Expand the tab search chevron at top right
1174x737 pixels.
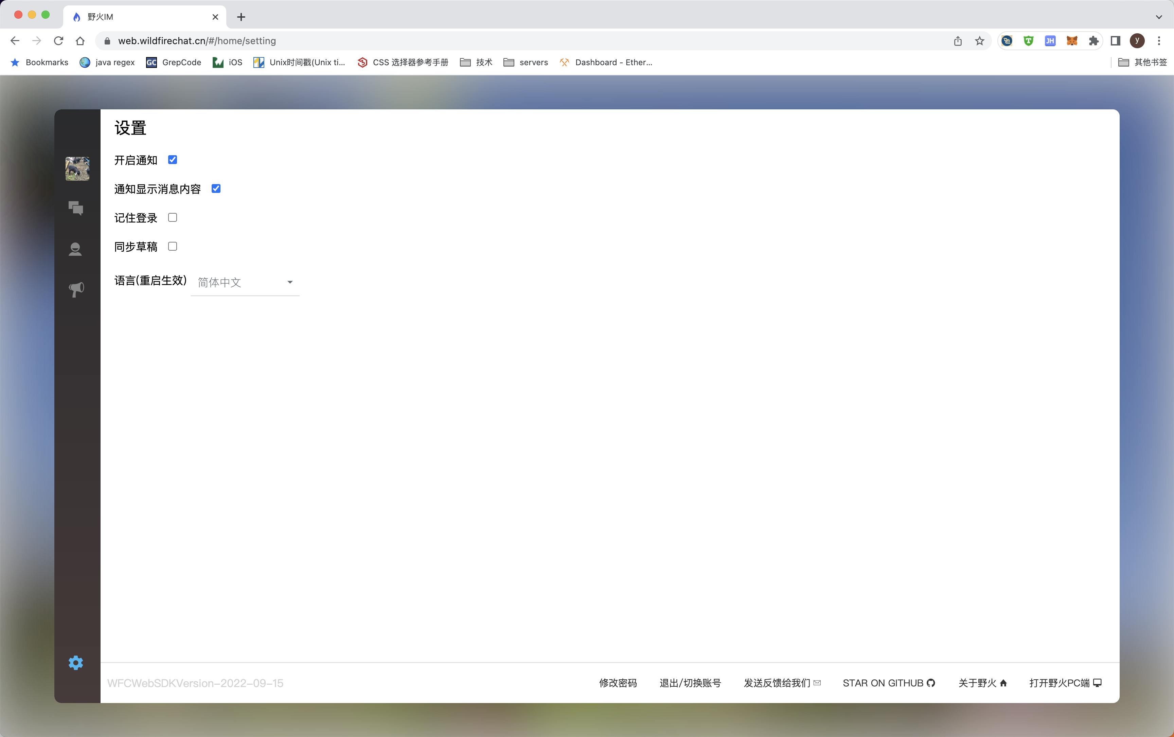click(x=1158, y=17)
